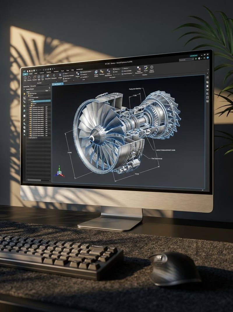Open the dropdown under the document-with-pencil ribbon icon
The height and width of the screenshot is (312, 233).
(146, 72)
